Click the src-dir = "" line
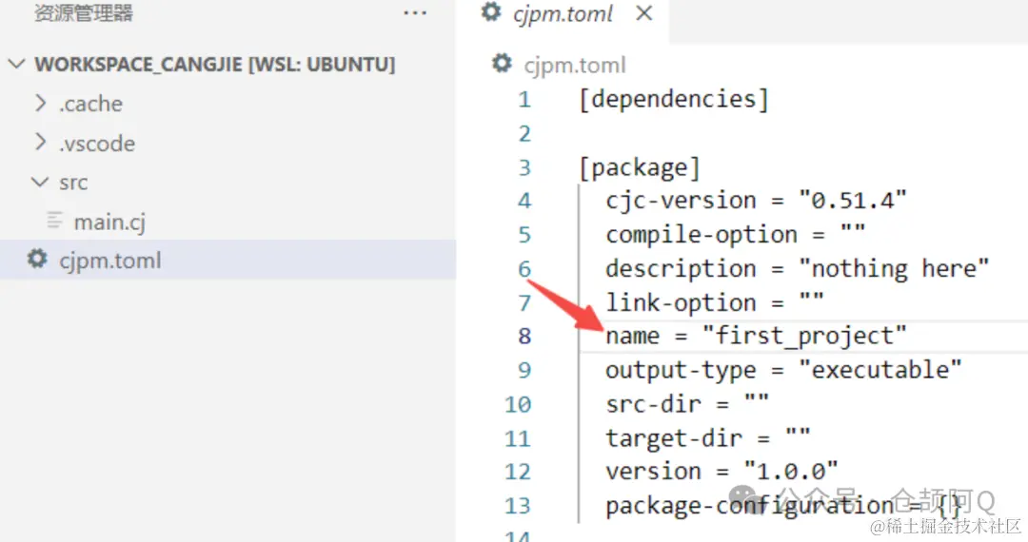This screenshot has height=542, width=1028. click(x=687, y=404)
